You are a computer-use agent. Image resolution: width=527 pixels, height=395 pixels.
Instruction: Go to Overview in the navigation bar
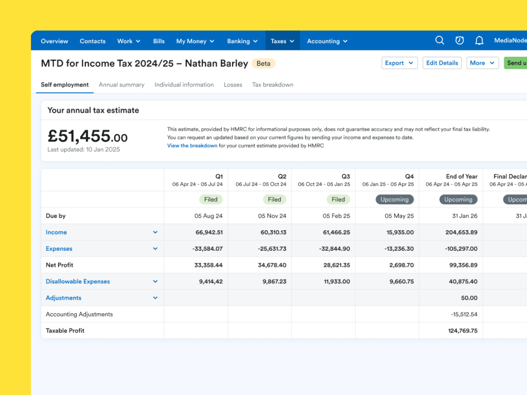tap(54, 41)
